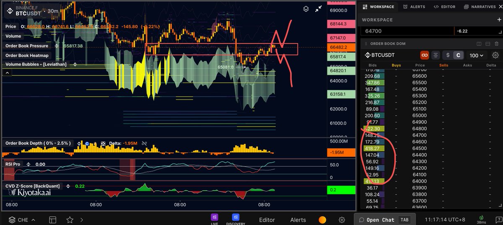Collapse the chart with the shrink arrows icon
The image size is (503, 225).
coord(319,8)
